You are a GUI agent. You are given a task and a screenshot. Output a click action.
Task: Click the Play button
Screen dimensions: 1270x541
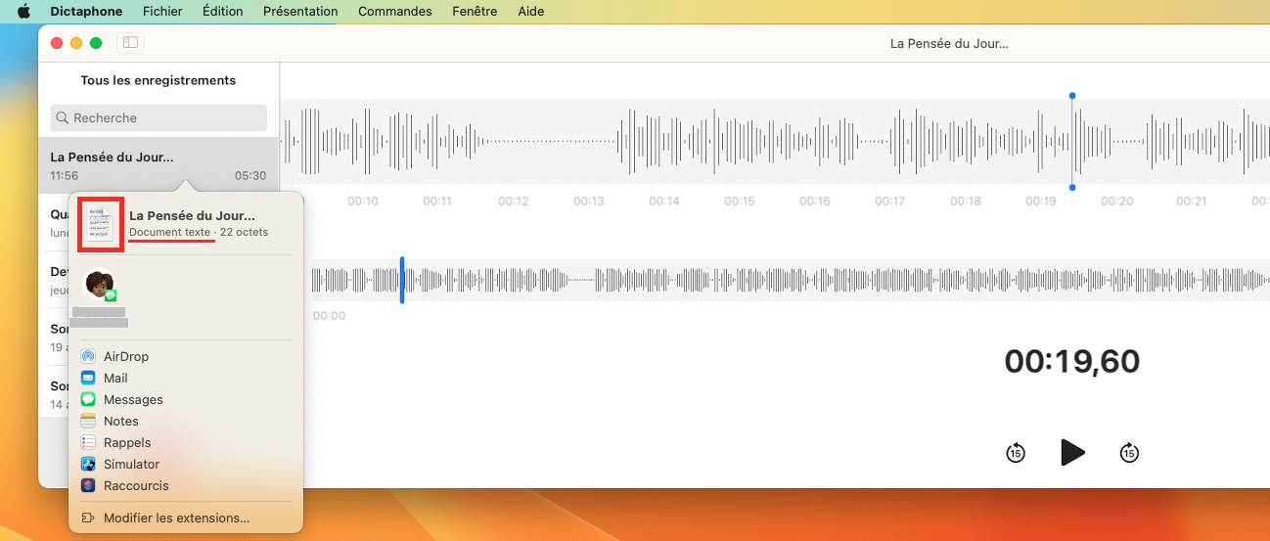(1072, 453)
